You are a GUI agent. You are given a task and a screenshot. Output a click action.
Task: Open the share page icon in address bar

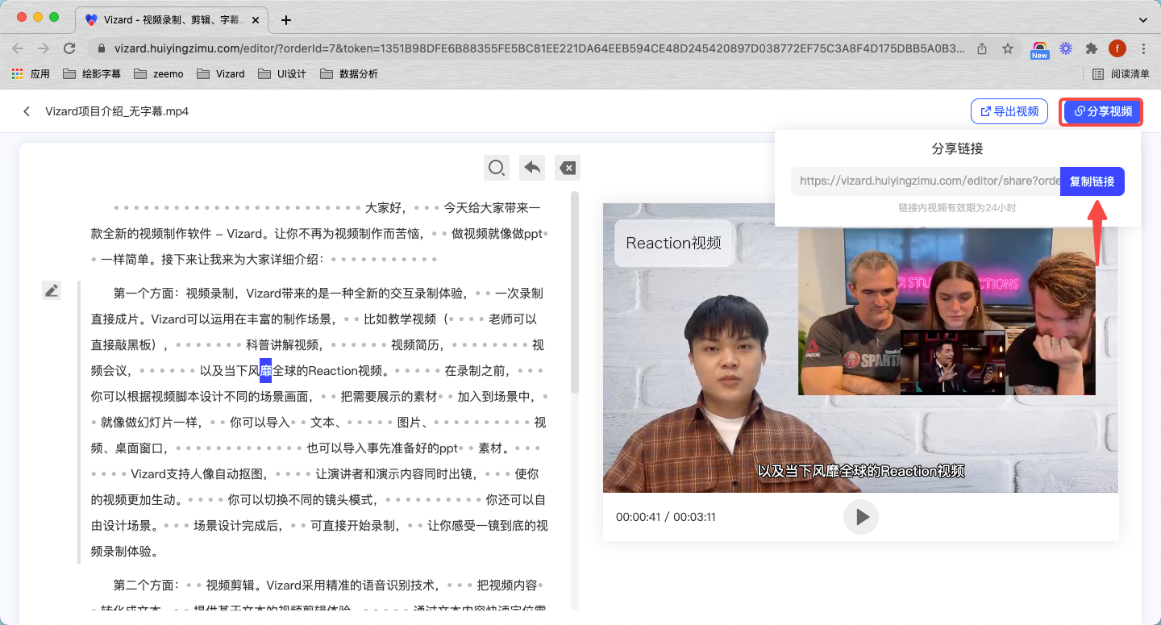(x=982, y=48)
